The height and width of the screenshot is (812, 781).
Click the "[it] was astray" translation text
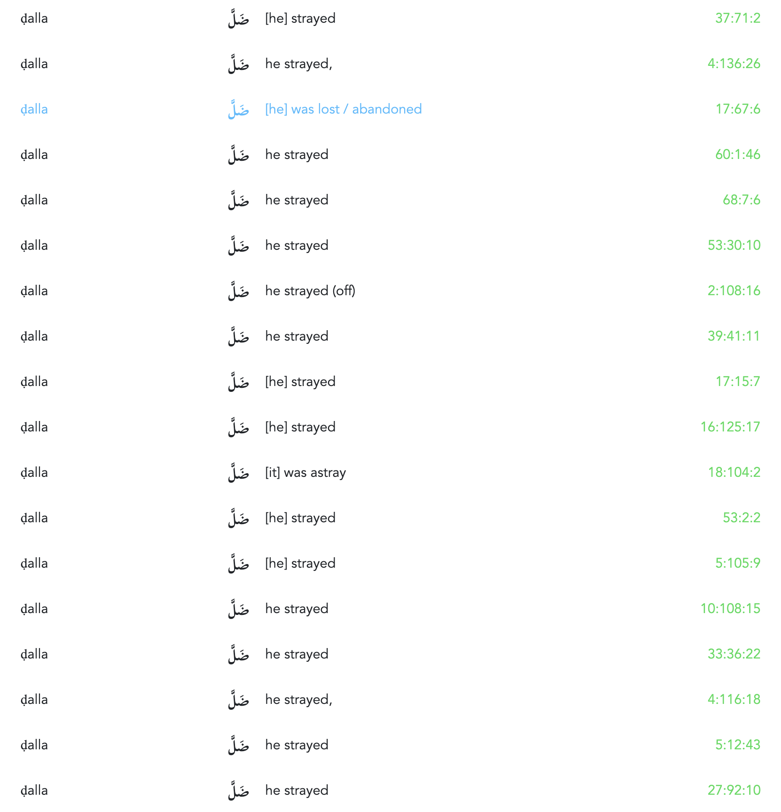tap(305, 472)
